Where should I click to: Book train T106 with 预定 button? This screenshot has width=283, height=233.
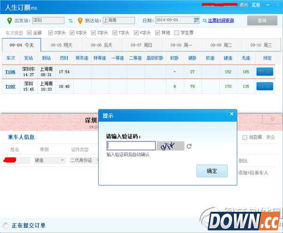coord(264,72)
